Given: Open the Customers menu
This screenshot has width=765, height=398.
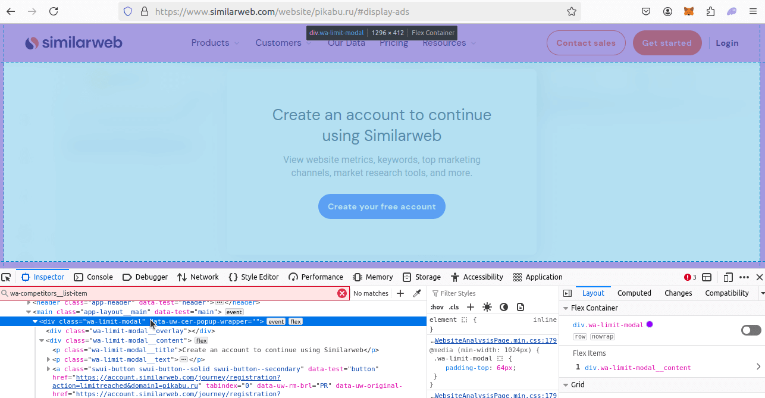Looking at the screenshot, I should pos(283,43).
